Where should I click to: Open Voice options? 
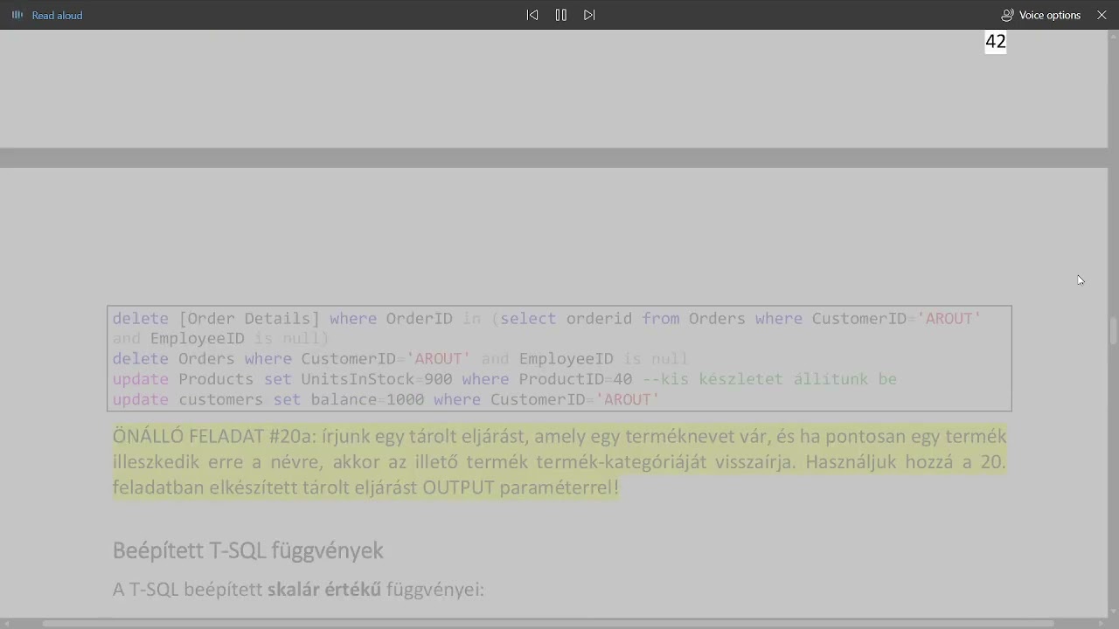coord(1040,15)
